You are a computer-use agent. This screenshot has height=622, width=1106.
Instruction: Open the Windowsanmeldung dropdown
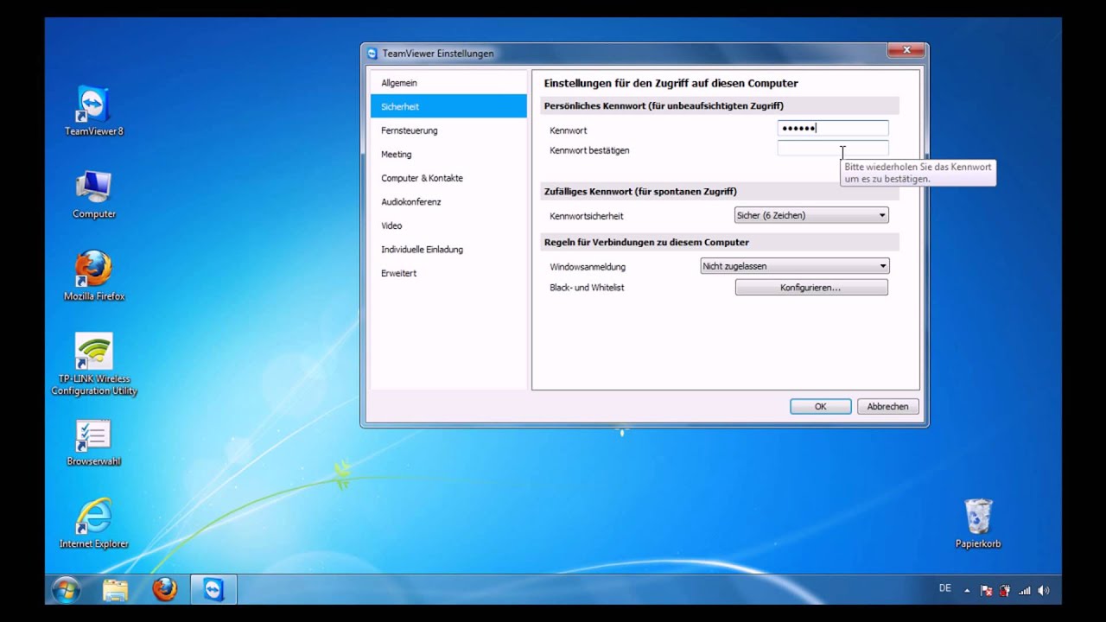coord(794,266)
